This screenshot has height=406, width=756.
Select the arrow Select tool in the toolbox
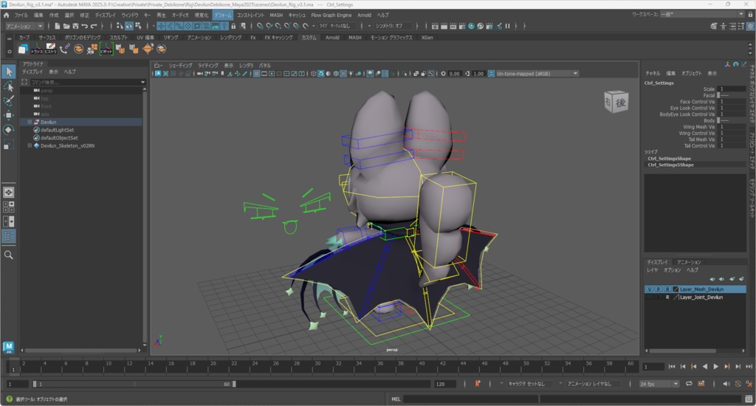tap(9, 72)
